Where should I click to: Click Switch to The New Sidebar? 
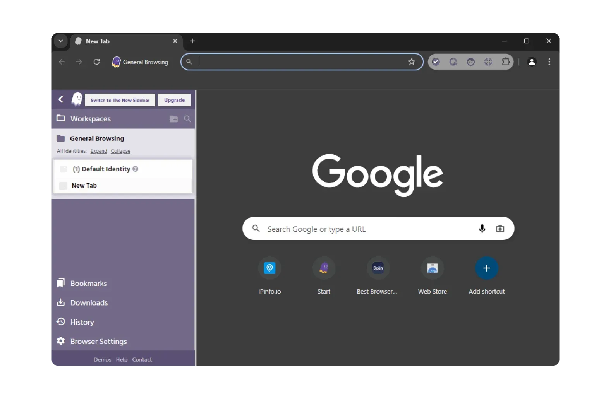[120, 100]
